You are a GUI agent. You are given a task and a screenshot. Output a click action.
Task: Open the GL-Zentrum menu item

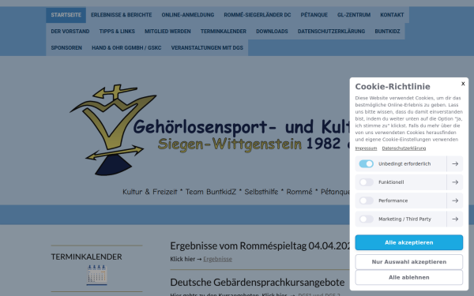[x=354, y=15]
